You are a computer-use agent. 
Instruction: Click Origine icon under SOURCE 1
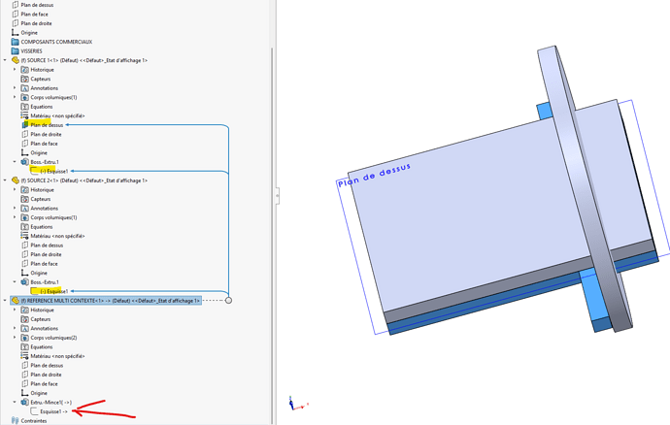[25, 152]
